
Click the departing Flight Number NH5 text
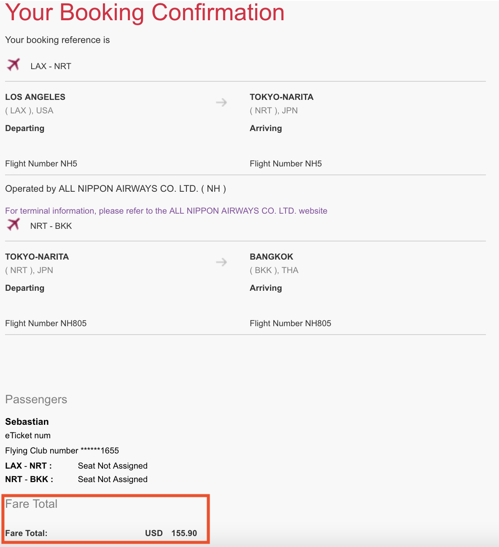click(41, 164)
